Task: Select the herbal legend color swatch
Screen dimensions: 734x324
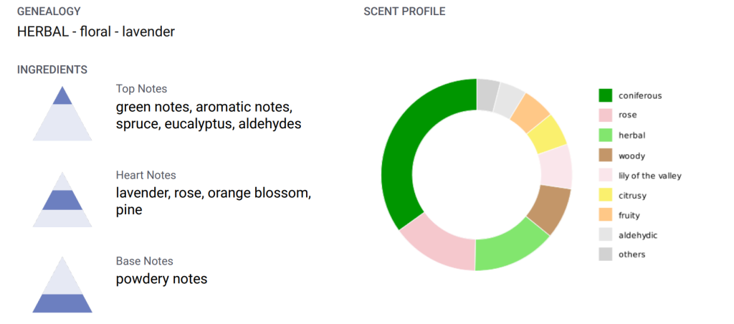Action: [606, 135]
